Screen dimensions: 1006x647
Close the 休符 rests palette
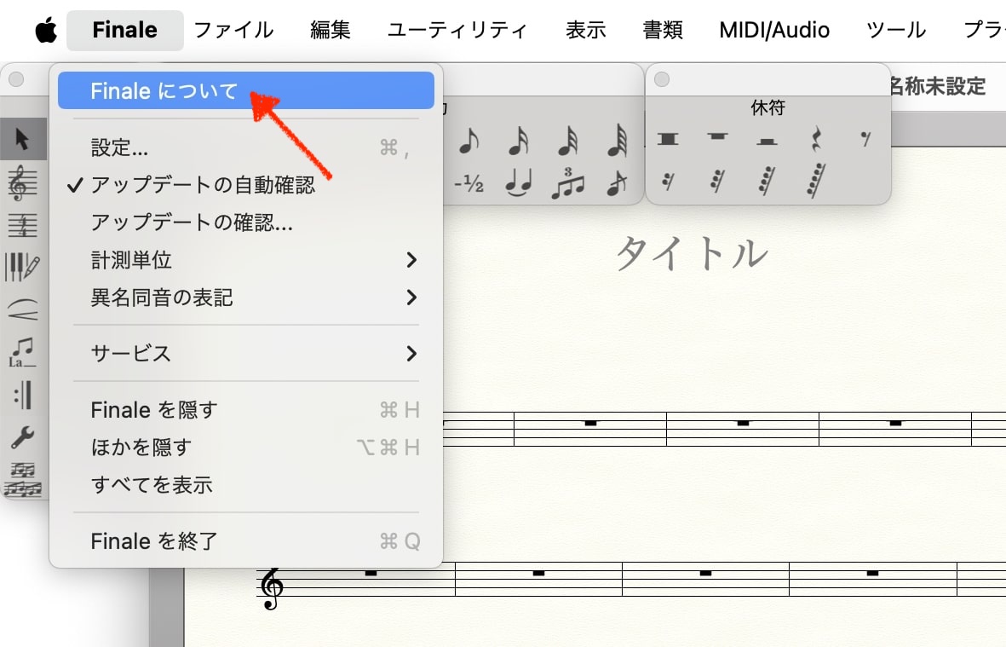tap(662, 79)
